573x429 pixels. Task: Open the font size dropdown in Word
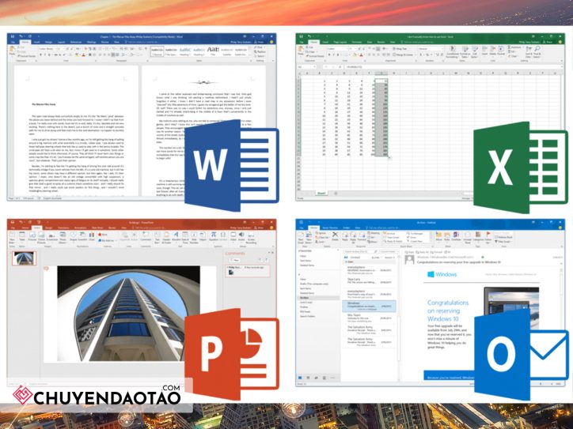pyautogui.click(x=63, y=48)
